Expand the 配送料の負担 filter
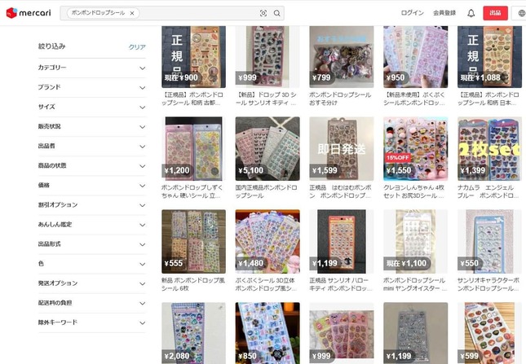Image resolution: width=526 pixels, height=364 pixels. point(91,303)
